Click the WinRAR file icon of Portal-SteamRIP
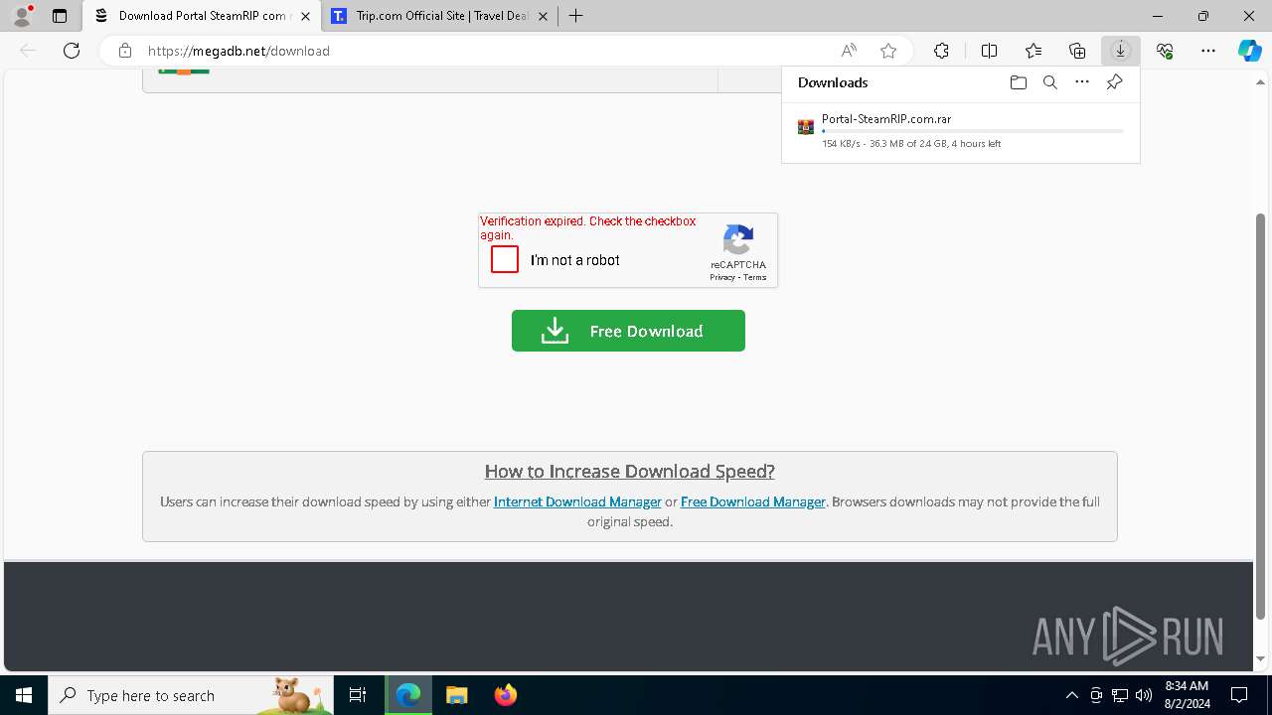 click(806, 127)
